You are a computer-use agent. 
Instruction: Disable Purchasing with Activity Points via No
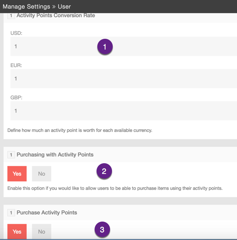coord(42,174)
